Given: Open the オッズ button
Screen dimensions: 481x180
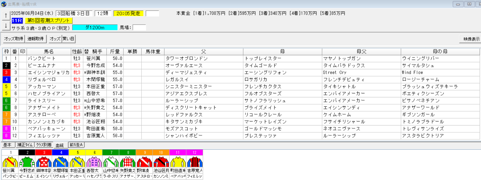Looking at the screenshot, I should coord(55,39).
